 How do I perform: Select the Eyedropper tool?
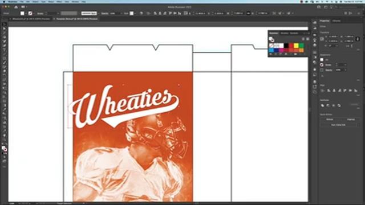[4, 109]
